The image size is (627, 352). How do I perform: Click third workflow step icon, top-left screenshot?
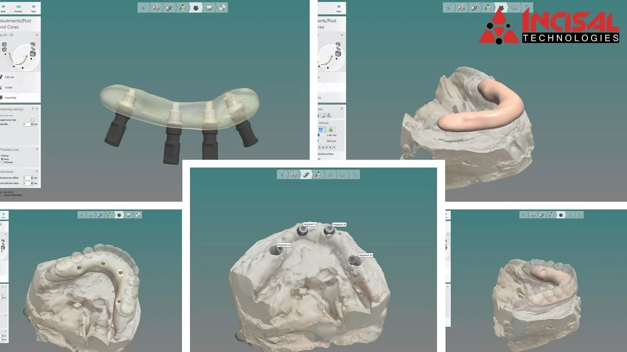169,7
